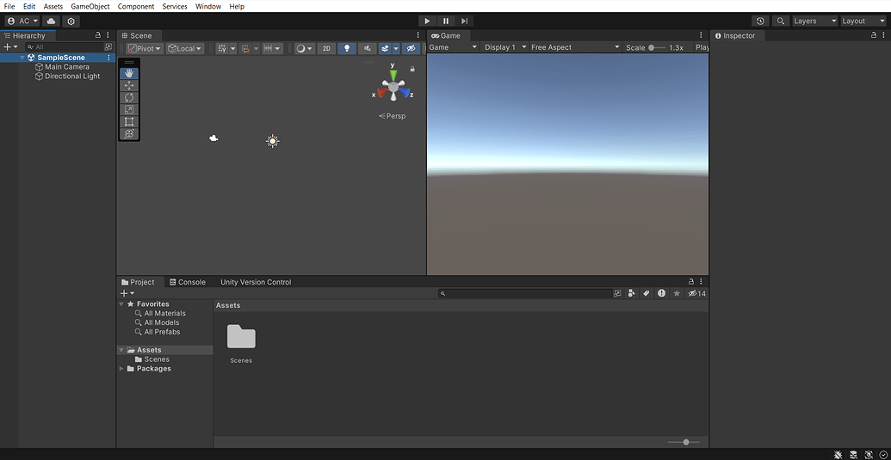This screenshot has height=460, width=891.
Task: Select the Rect tool
Action: [x=129, y=122]
